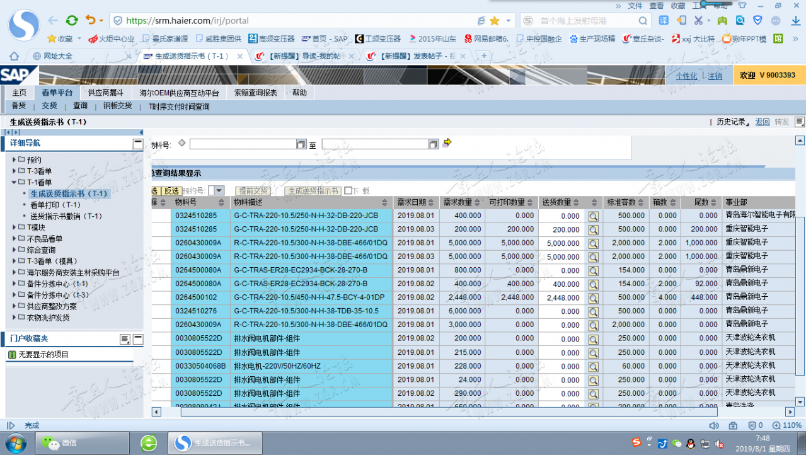806x455 pixels.
Task: Expand the T-3看单 tree folder
Action: point(14,171)
